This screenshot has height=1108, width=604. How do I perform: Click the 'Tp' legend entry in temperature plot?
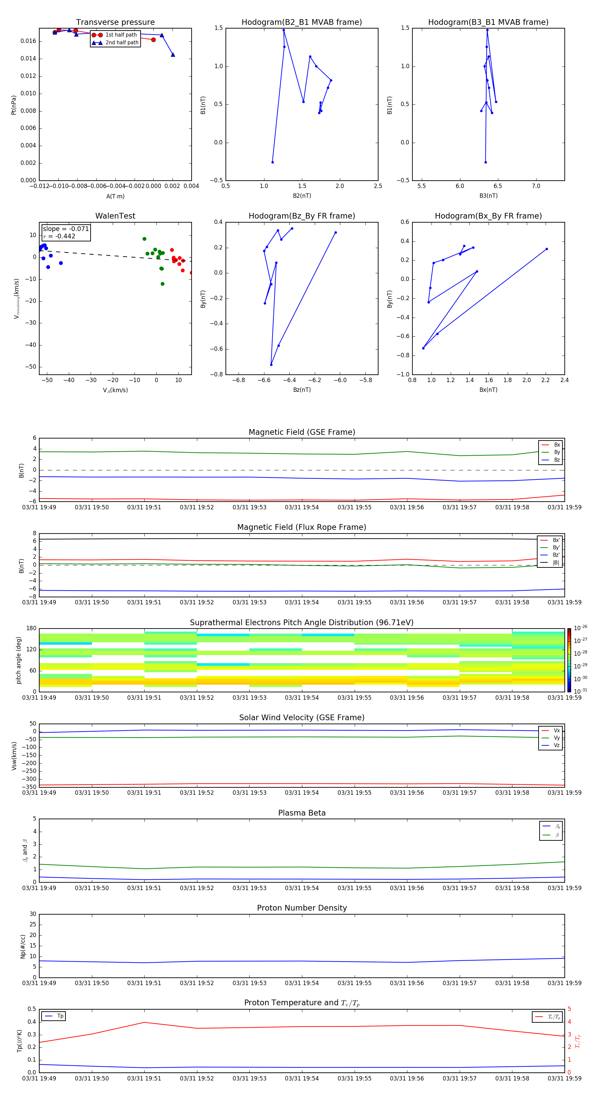(54, 1016)
